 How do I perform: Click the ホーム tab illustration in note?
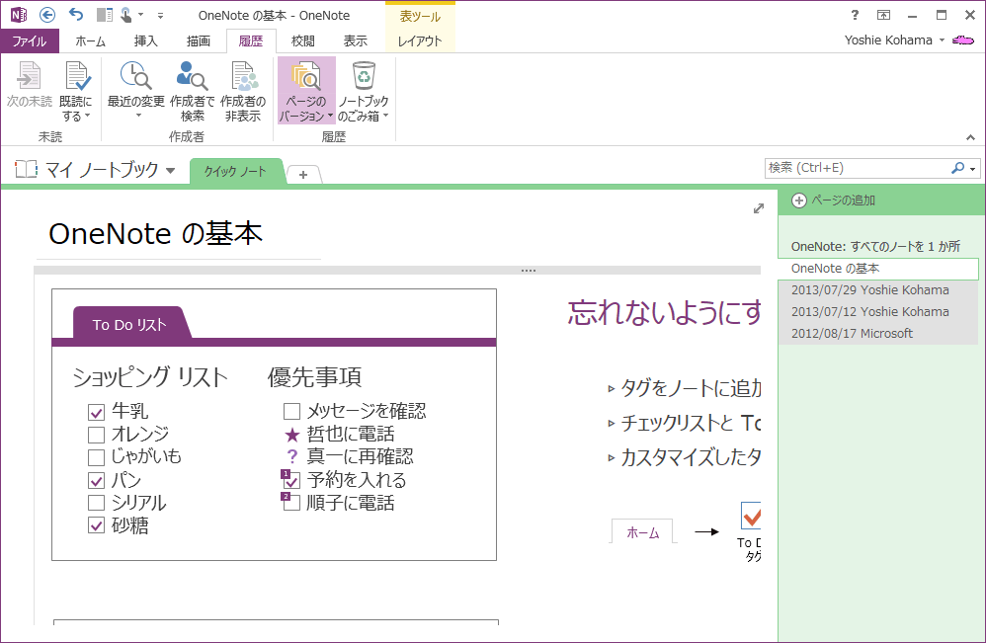click(x=642, y=531)
